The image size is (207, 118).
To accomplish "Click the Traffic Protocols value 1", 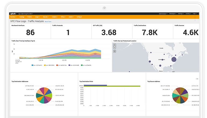I will (68, 32).
